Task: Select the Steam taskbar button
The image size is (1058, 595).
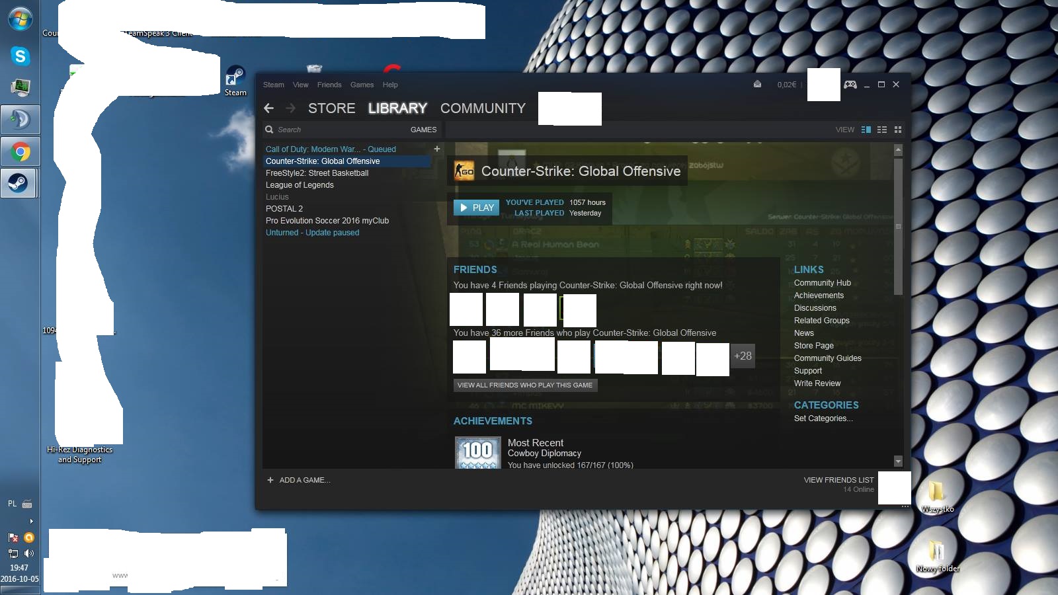Action: (19, 184)
